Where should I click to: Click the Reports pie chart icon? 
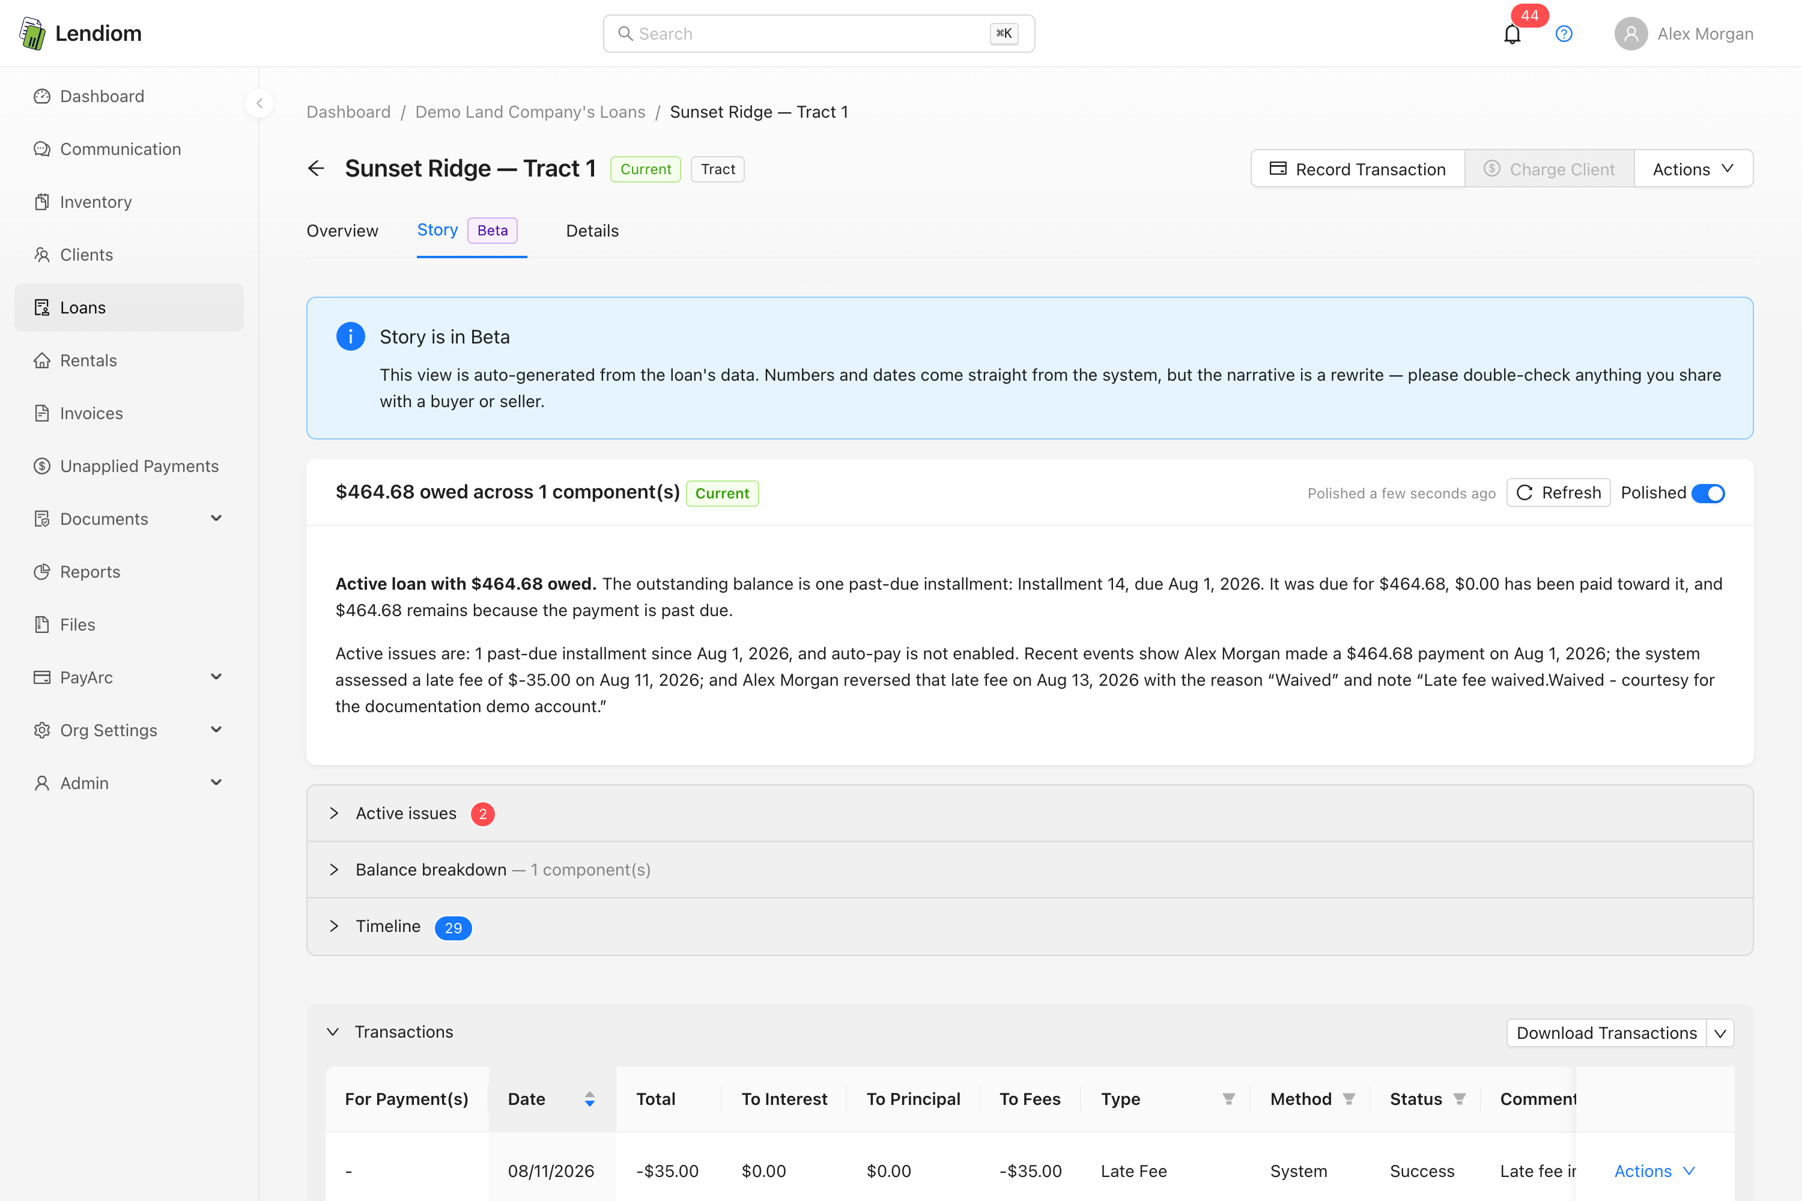point(42,572)
